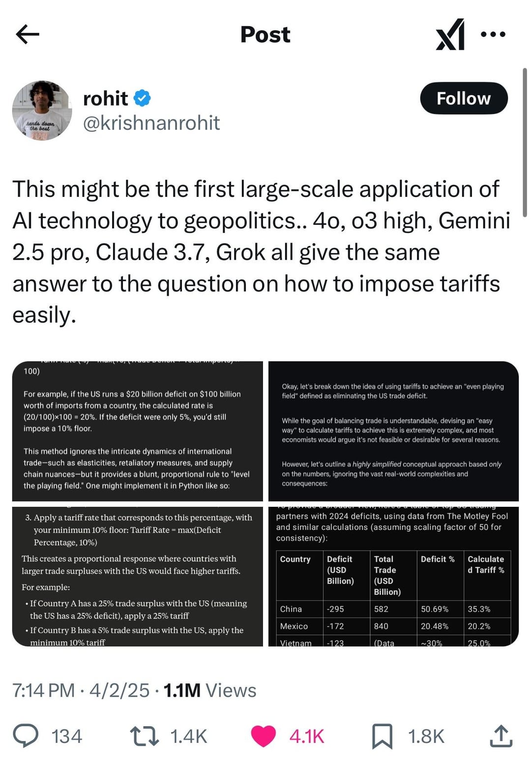Open the three-dot more options menu
This screenshot has width=531, height=769.
pos(493,34)
